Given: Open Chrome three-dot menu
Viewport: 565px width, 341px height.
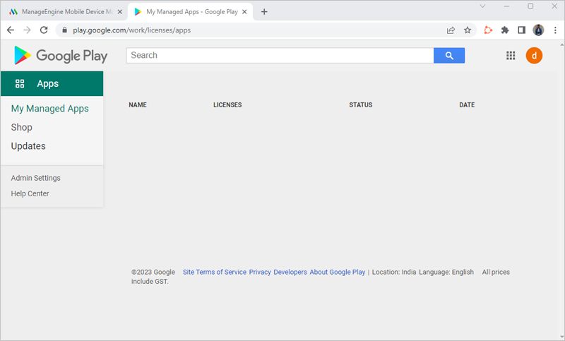Looking at the screenshot, I should click(x=555, y=30).
